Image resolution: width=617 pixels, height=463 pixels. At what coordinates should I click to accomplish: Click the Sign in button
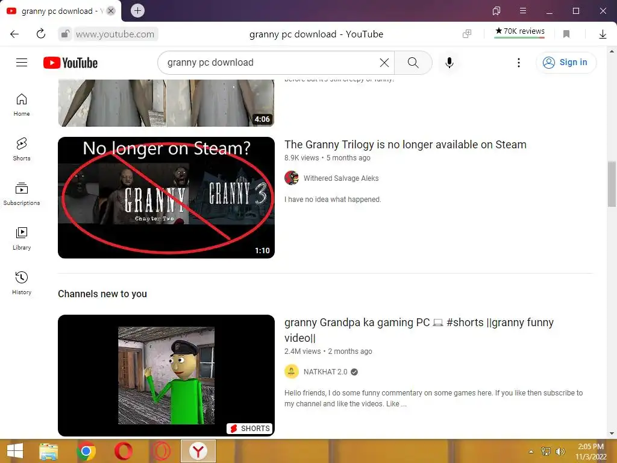click(566, 63)
